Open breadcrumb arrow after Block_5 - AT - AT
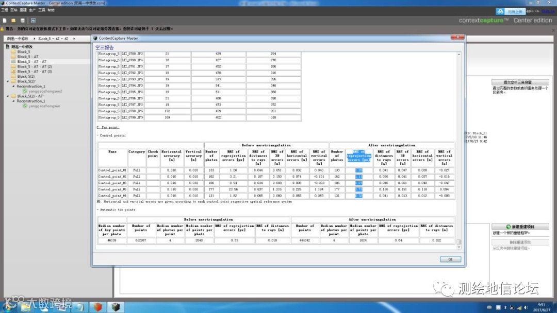 74,39
